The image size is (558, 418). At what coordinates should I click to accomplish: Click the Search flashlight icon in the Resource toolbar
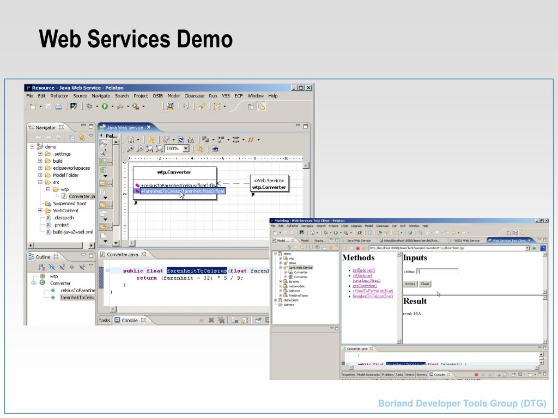[202, 106]
